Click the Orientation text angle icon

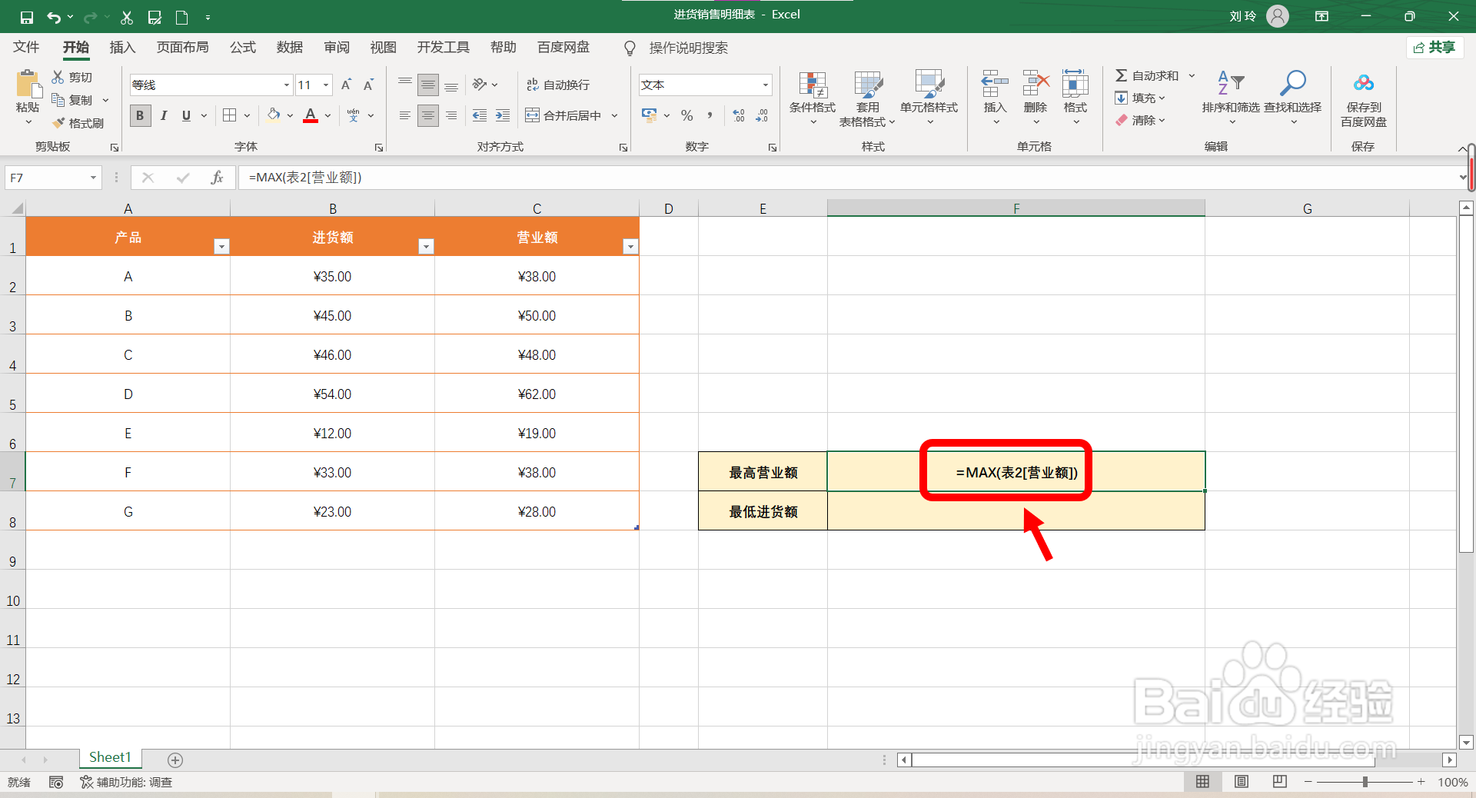coord(480,84)
